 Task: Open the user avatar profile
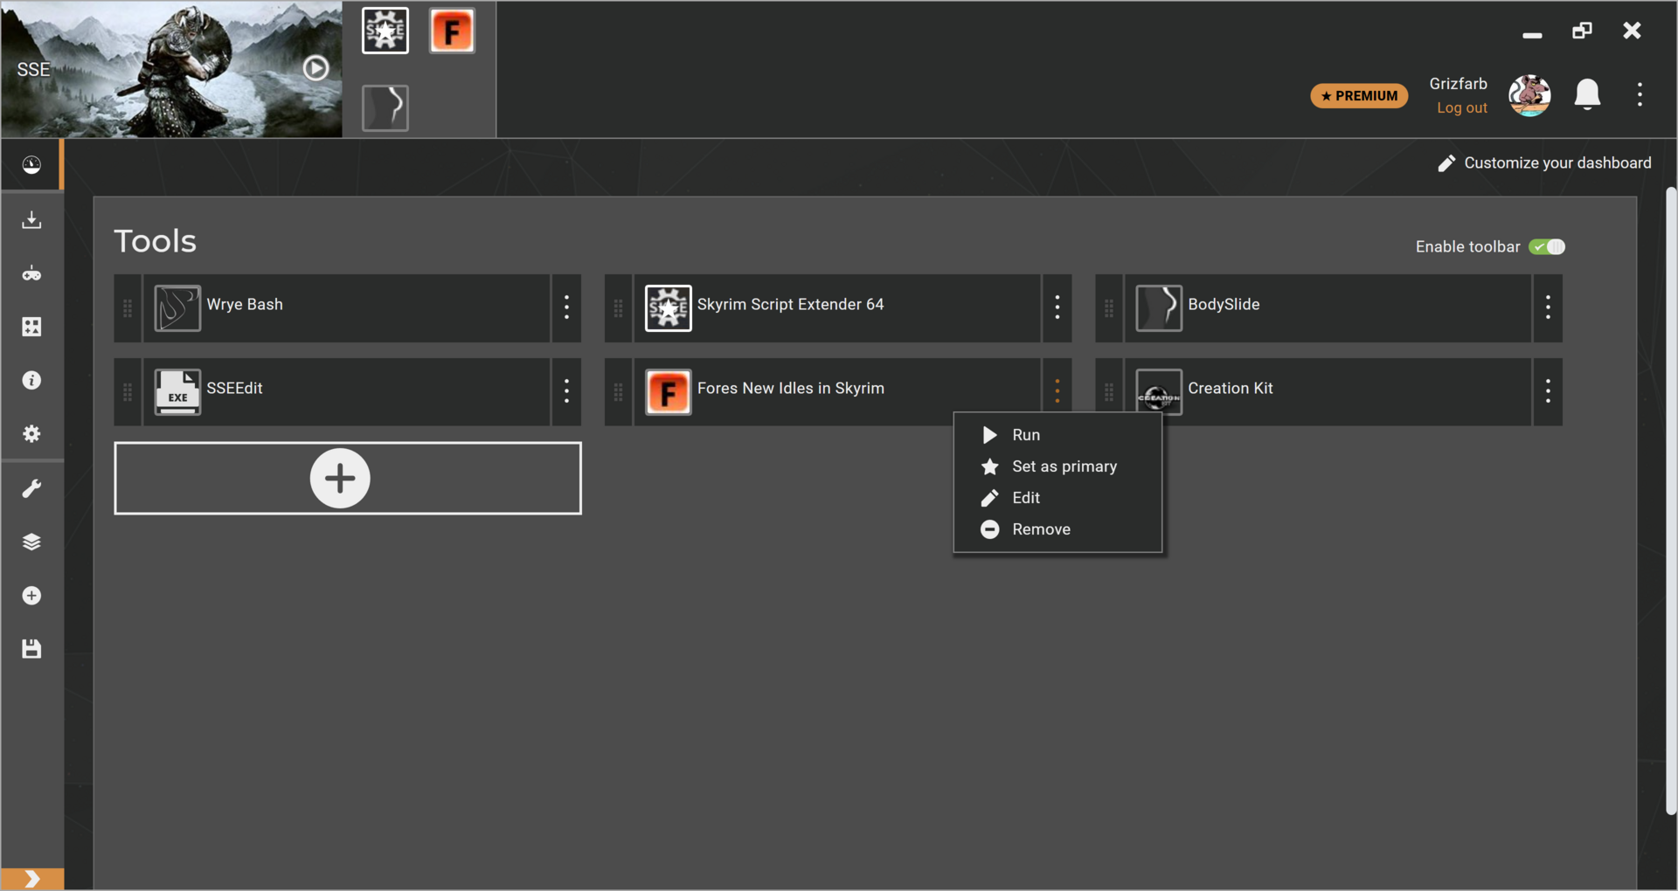(1529, 94)
